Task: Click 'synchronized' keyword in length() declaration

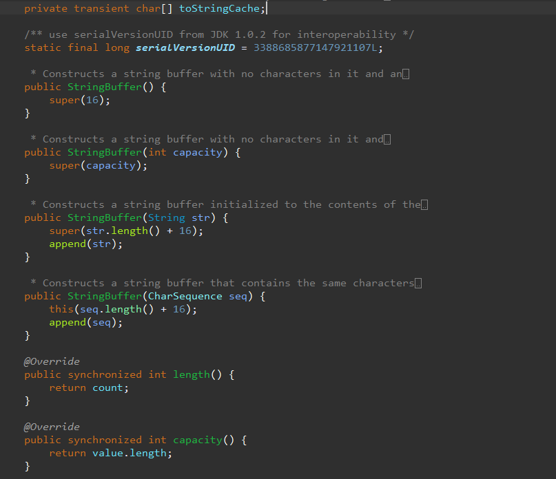Action: coord(105,375)
